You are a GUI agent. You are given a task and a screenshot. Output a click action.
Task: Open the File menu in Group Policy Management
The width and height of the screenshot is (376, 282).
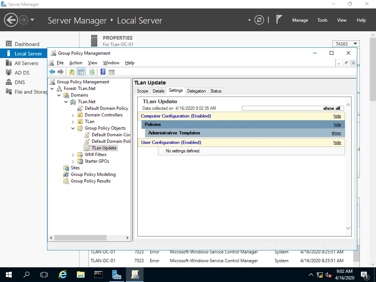(x=60, y=63)
